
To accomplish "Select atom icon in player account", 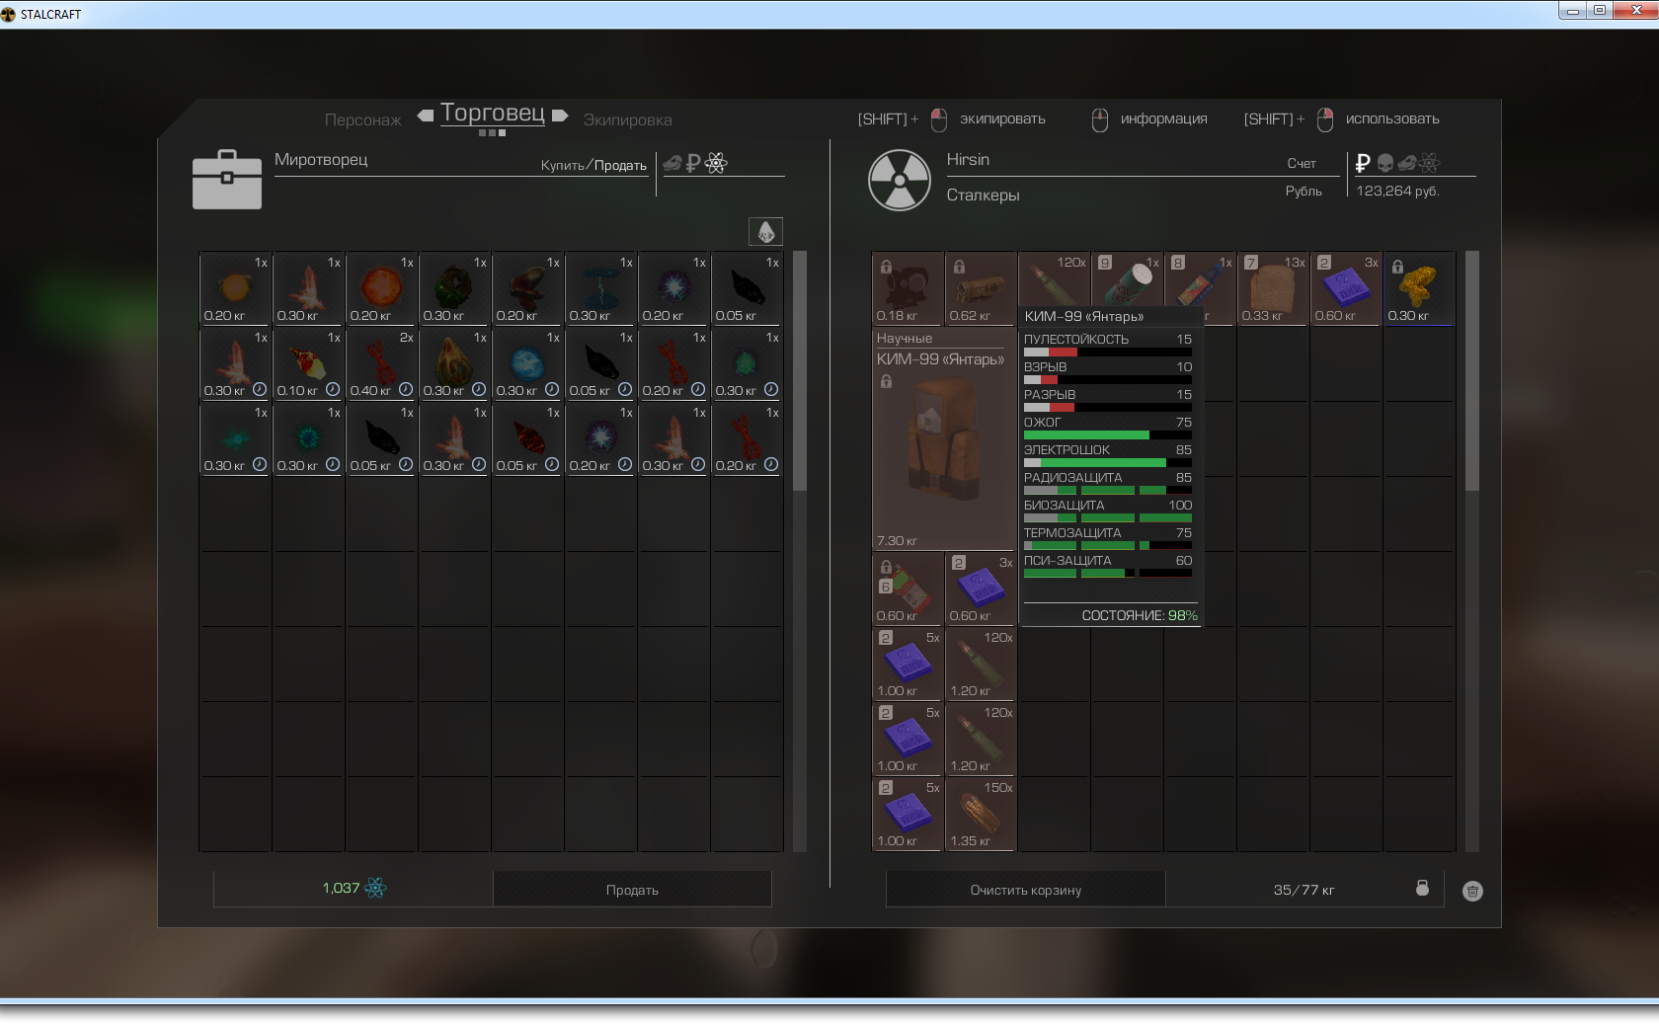I will click(x=1430, y=163).
